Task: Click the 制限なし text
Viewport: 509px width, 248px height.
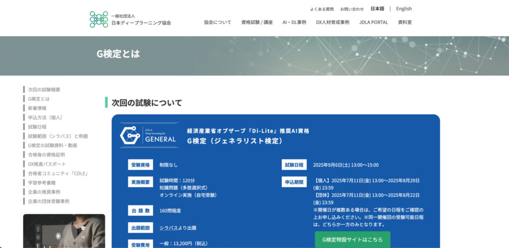Action: tap(169, 165)
